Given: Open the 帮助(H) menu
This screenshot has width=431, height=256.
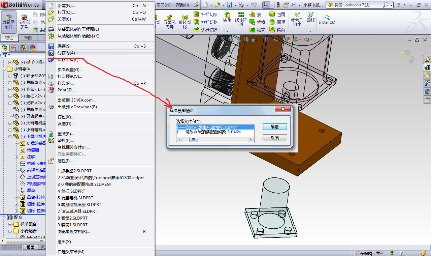Looking at the screenshot, I should click(x=183, y=5).
